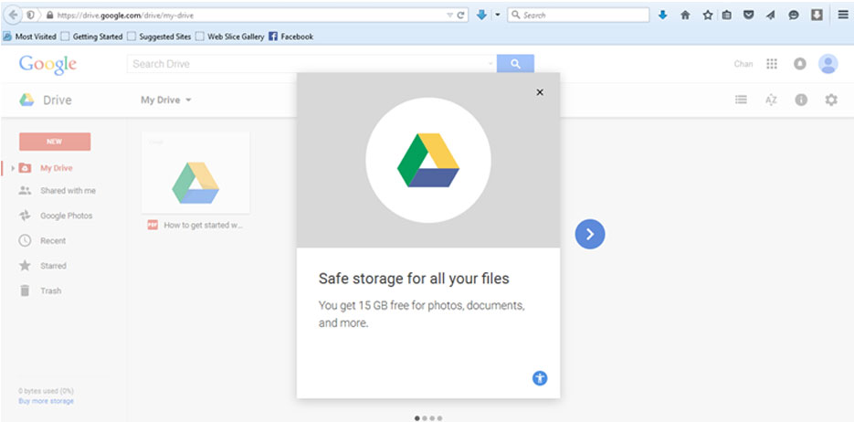Switch Drive to list view

click(x=742, y=100)
